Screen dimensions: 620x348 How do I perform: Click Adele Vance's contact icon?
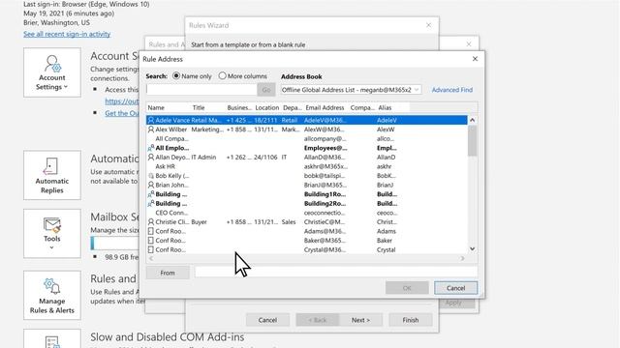pyautogui.click(x=151, y=120)
